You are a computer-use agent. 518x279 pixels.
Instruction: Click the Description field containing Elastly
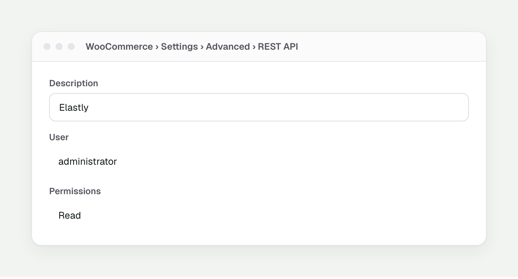[259, 107]
